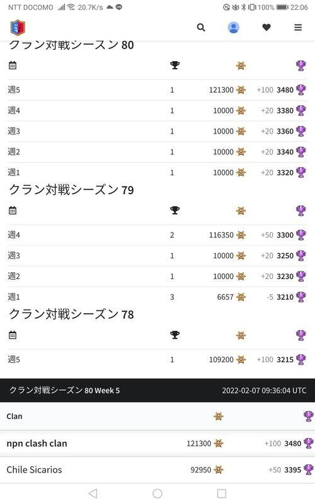Screen dimensions: 315x504
Task: Open the hamburger menu
Action: coord(298,27)
